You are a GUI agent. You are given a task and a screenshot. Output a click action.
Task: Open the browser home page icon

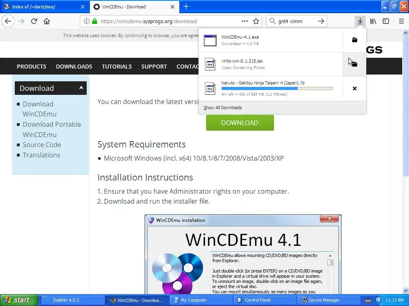point(47,21)
